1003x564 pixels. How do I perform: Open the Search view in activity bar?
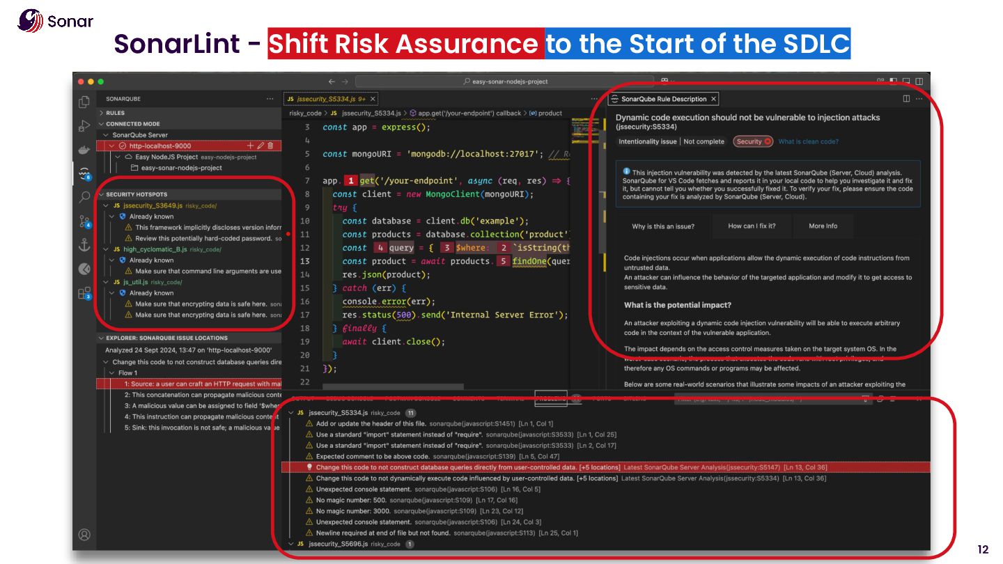pos(84,197)
